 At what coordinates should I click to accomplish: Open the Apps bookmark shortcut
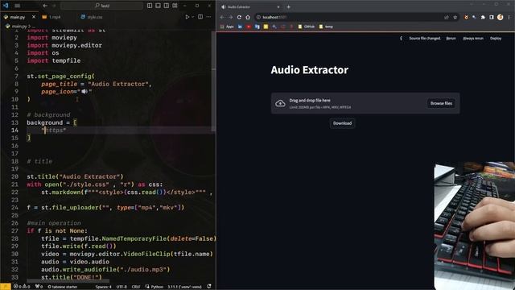[227, 27]
